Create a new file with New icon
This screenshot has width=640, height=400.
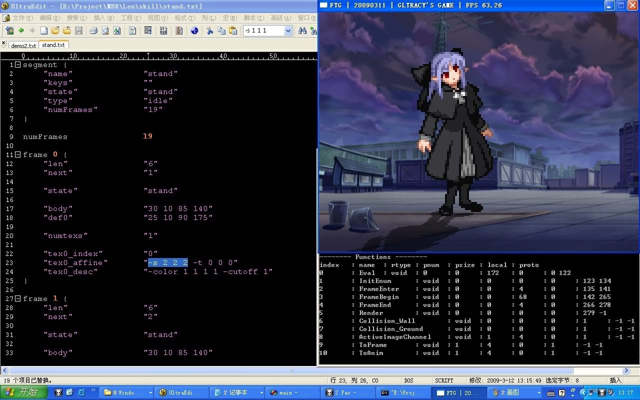pyautogui.click(x=44, y=30)
